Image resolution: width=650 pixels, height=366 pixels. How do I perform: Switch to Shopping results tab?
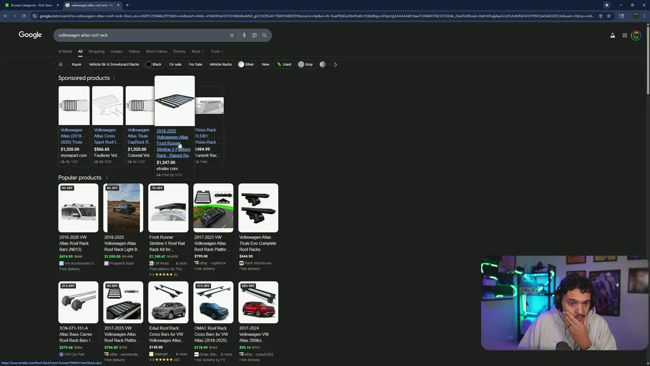pyautogui.click(x=96, y=51)
